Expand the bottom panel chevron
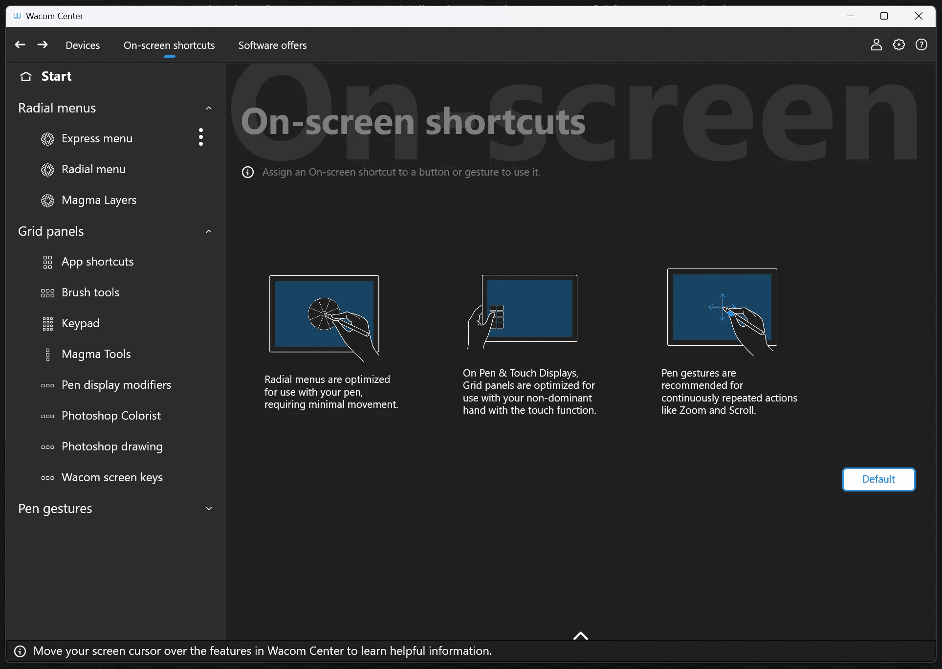This screenshot has height=669, width=942. coord(580,635)
